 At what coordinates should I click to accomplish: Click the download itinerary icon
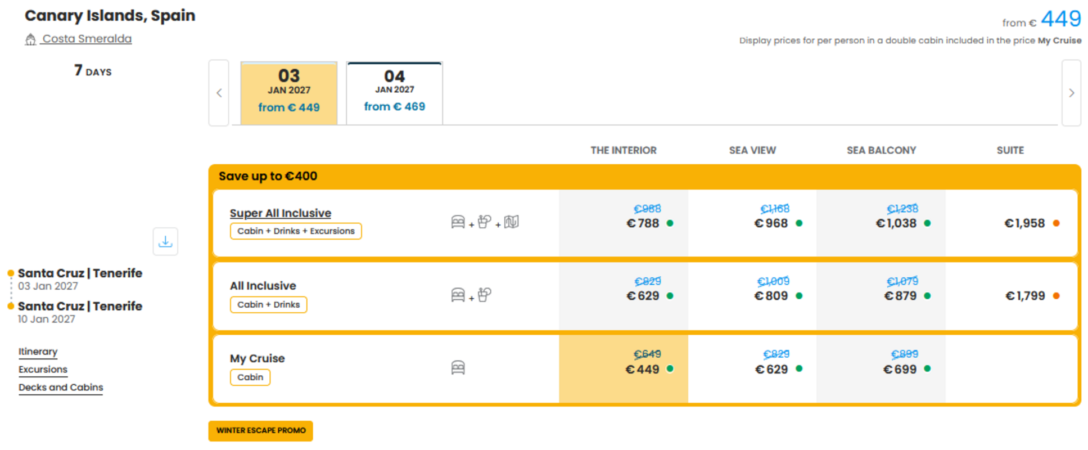pos(165,242)
